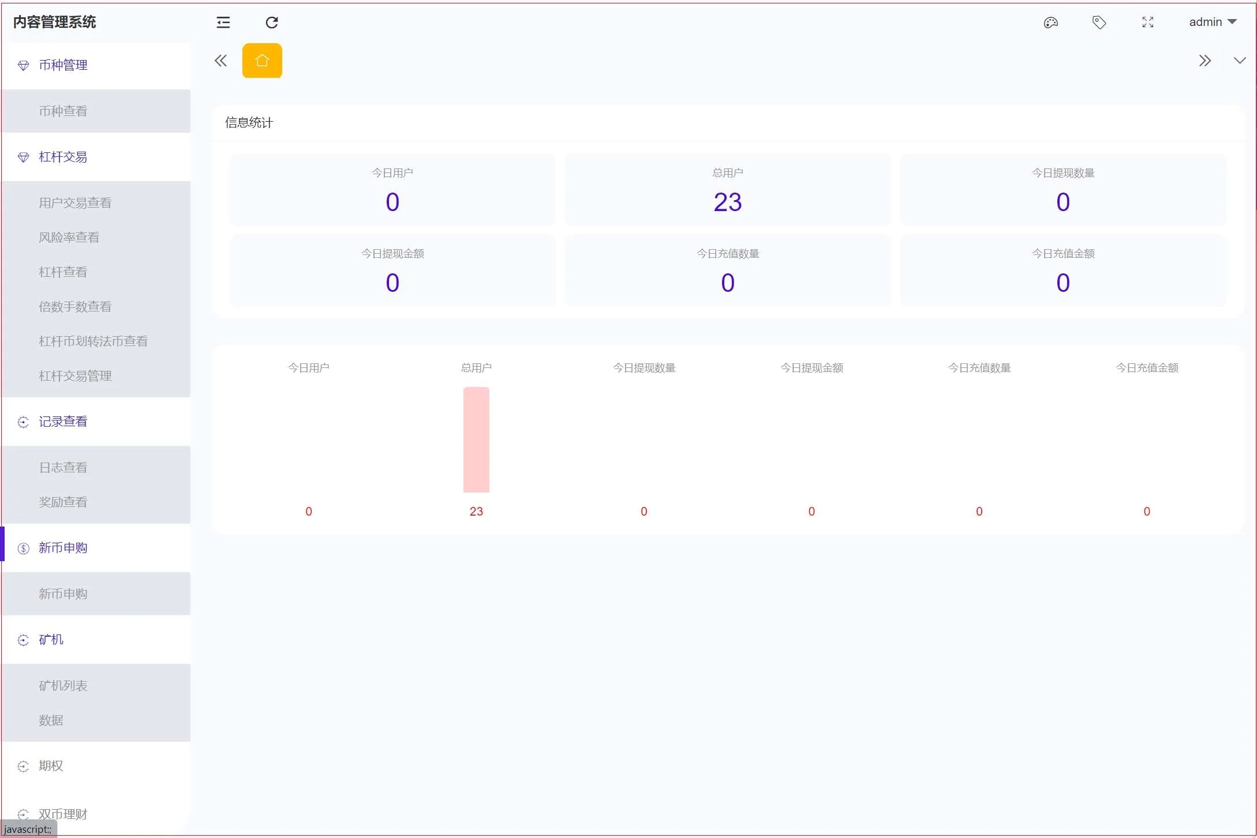Collapse the sidebar with the menu icon
1257x838 pixels.
(x=223, y=22)
